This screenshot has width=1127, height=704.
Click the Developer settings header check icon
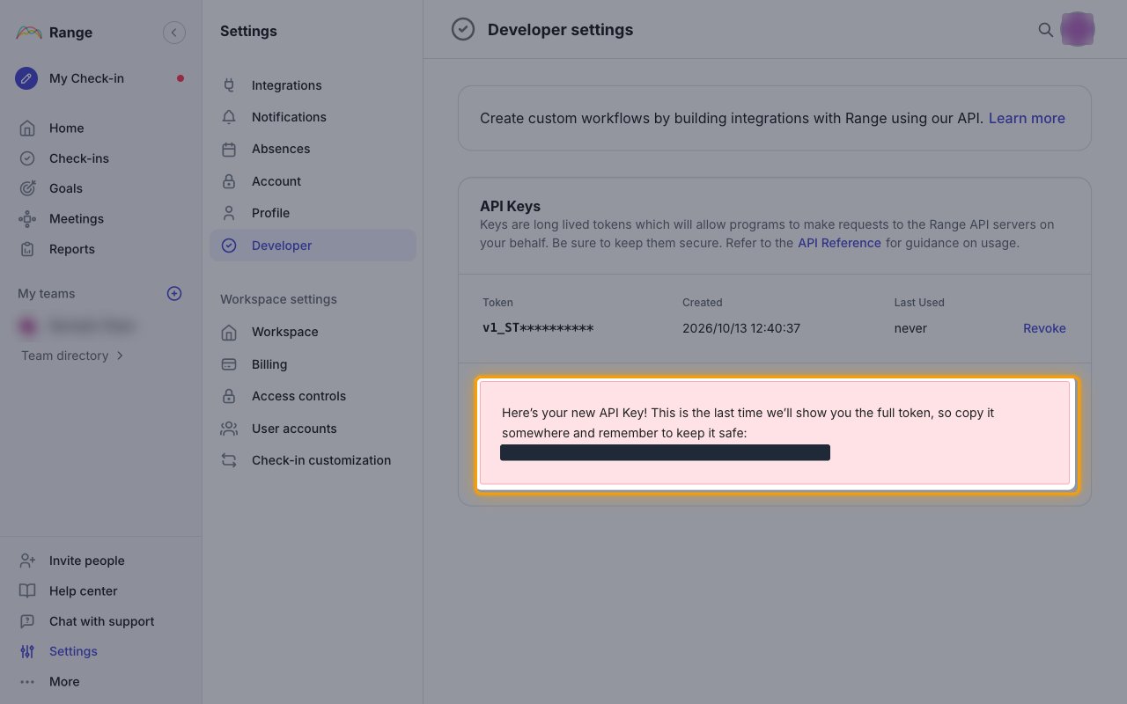click(x=463, y=30)
